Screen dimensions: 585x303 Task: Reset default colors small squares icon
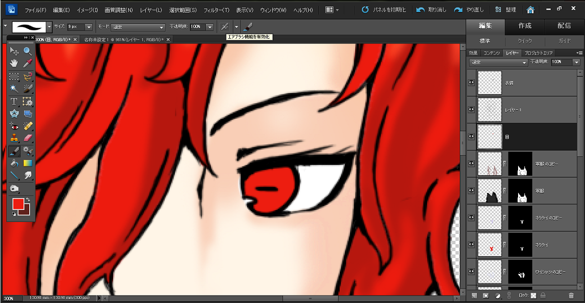tap(14, 213)
